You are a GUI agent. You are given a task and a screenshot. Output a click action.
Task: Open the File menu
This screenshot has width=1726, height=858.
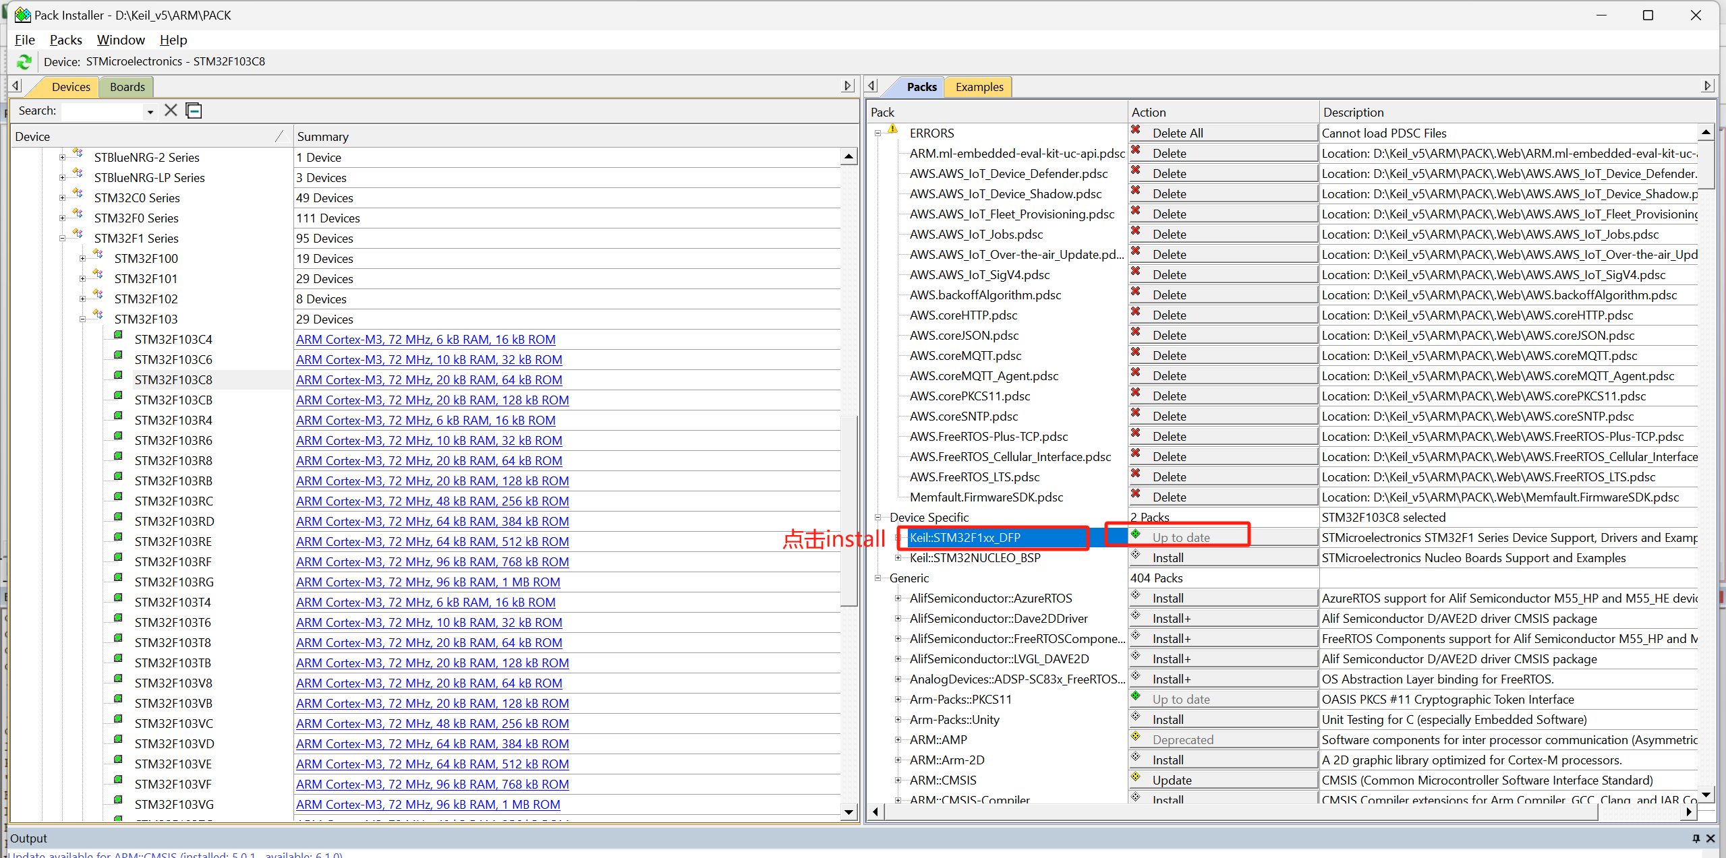coord(25,40)
